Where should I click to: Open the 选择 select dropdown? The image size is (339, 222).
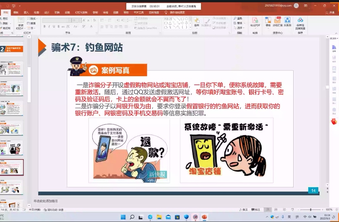(x=239, y=28)
